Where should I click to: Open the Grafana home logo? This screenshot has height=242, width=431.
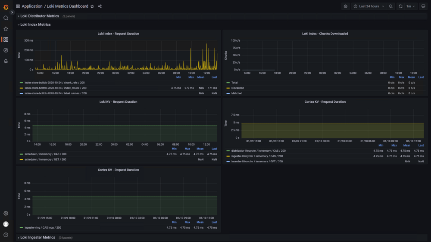tap(6, 7)
